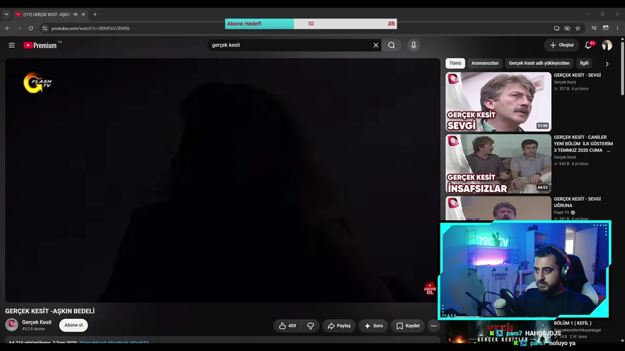This screenshot has width=625, height=351.
Task: Show more filter chips with right chevron
Action: [x=607, y=64]
